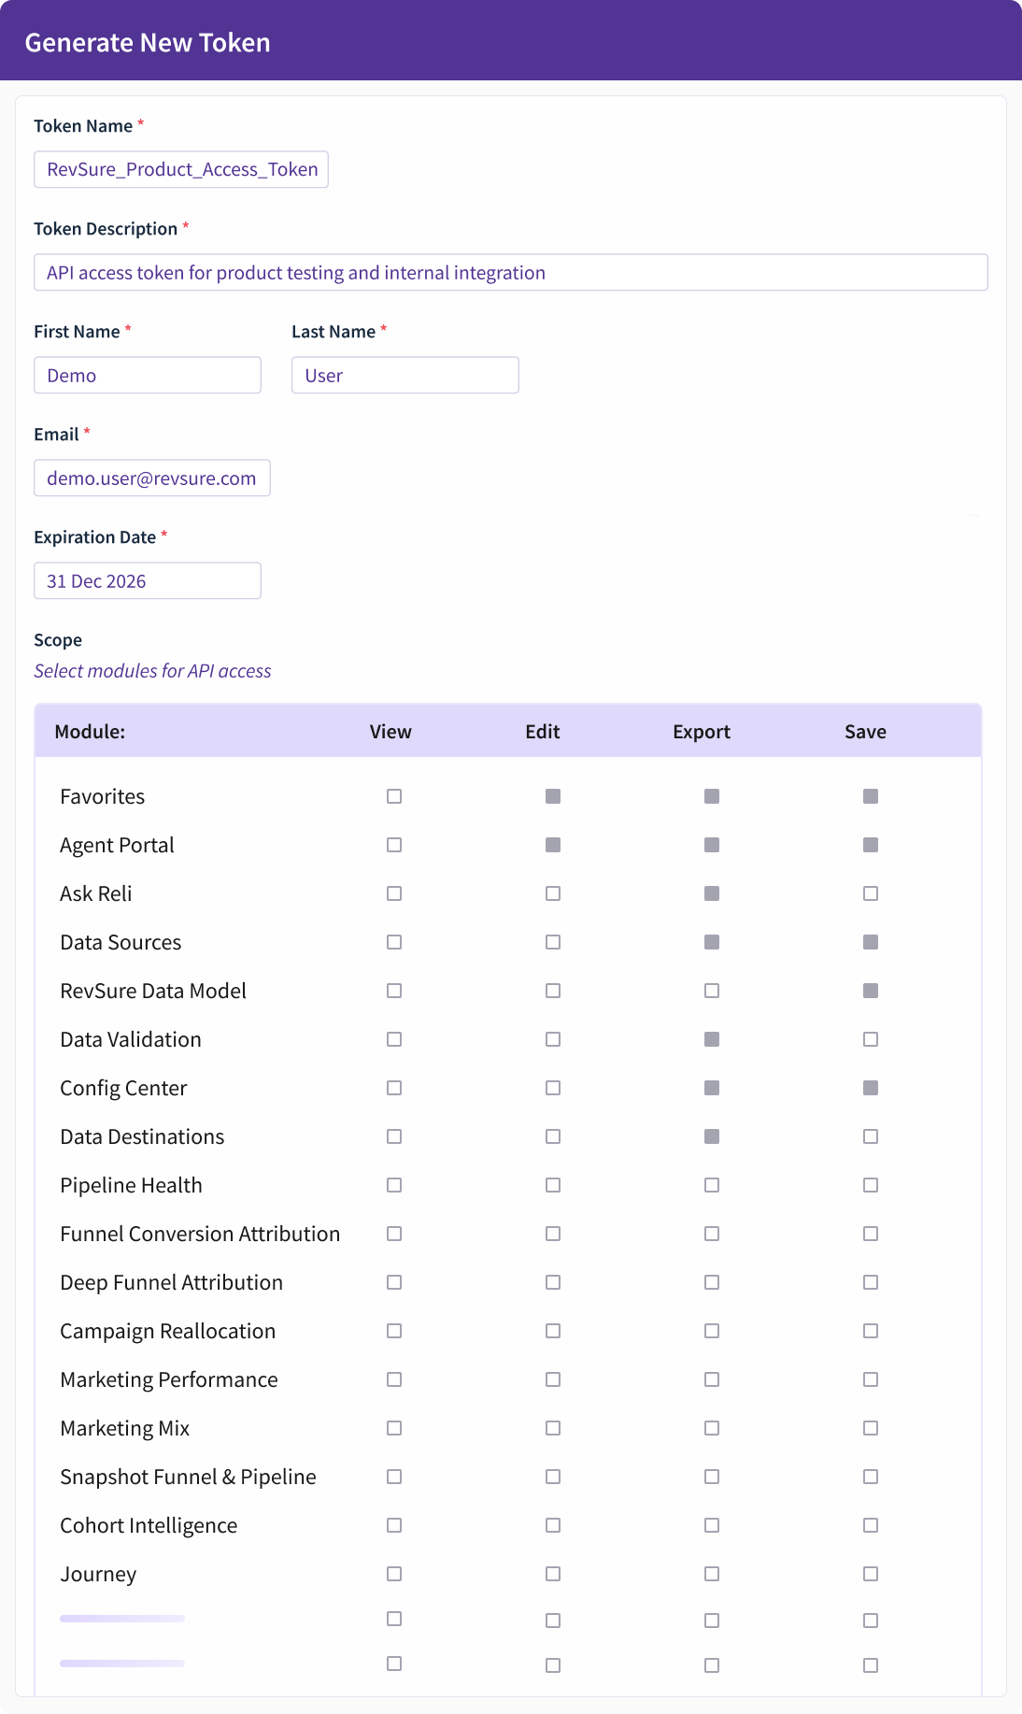This screenshot has width=1022, height=1714.
Task: Select the Last Name text box
Action: [x=405, y=375]
